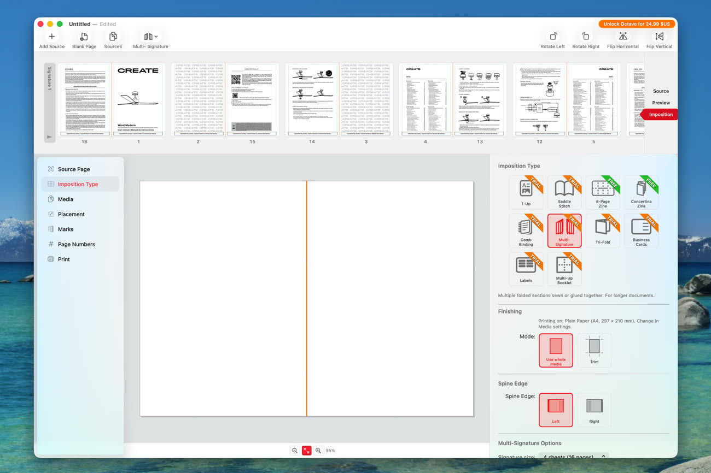Switch to the Preview tab
The image size is (711, 473).
click(661, 103)
